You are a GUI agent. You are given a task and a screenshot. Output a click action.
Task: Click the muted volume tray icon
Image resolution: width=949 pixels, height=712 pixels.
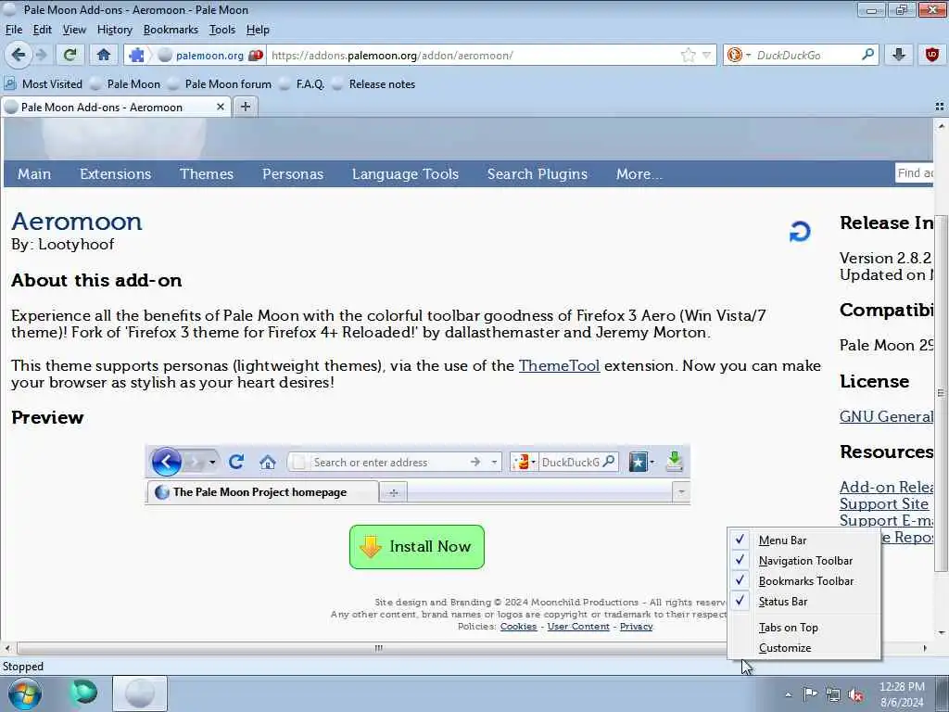point(855,695)
